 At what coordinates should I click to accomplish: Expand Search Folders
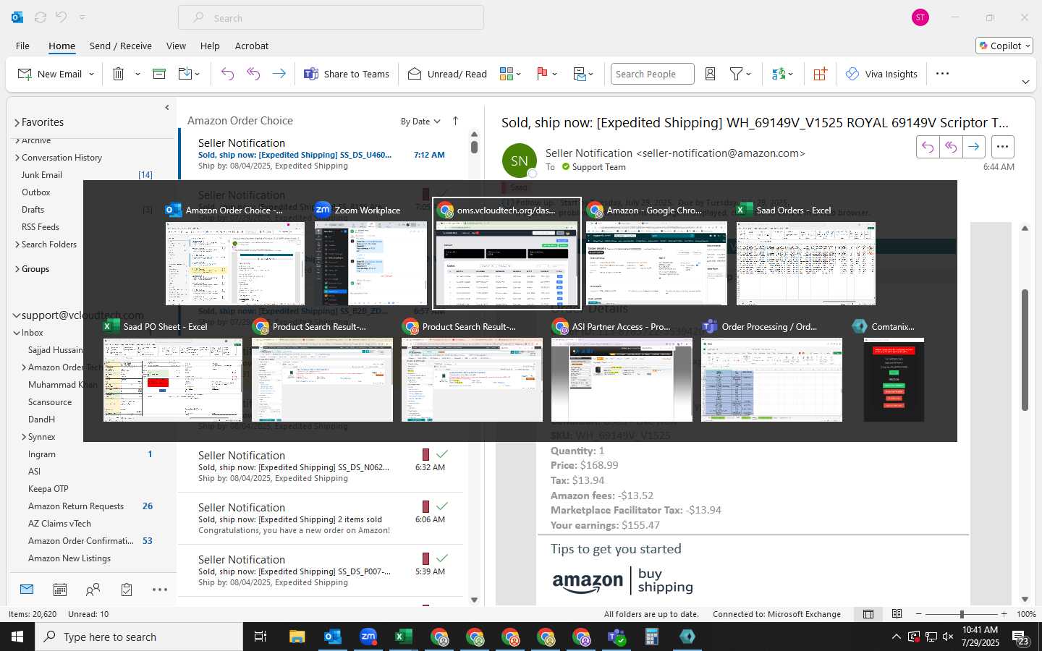point(17,244)
